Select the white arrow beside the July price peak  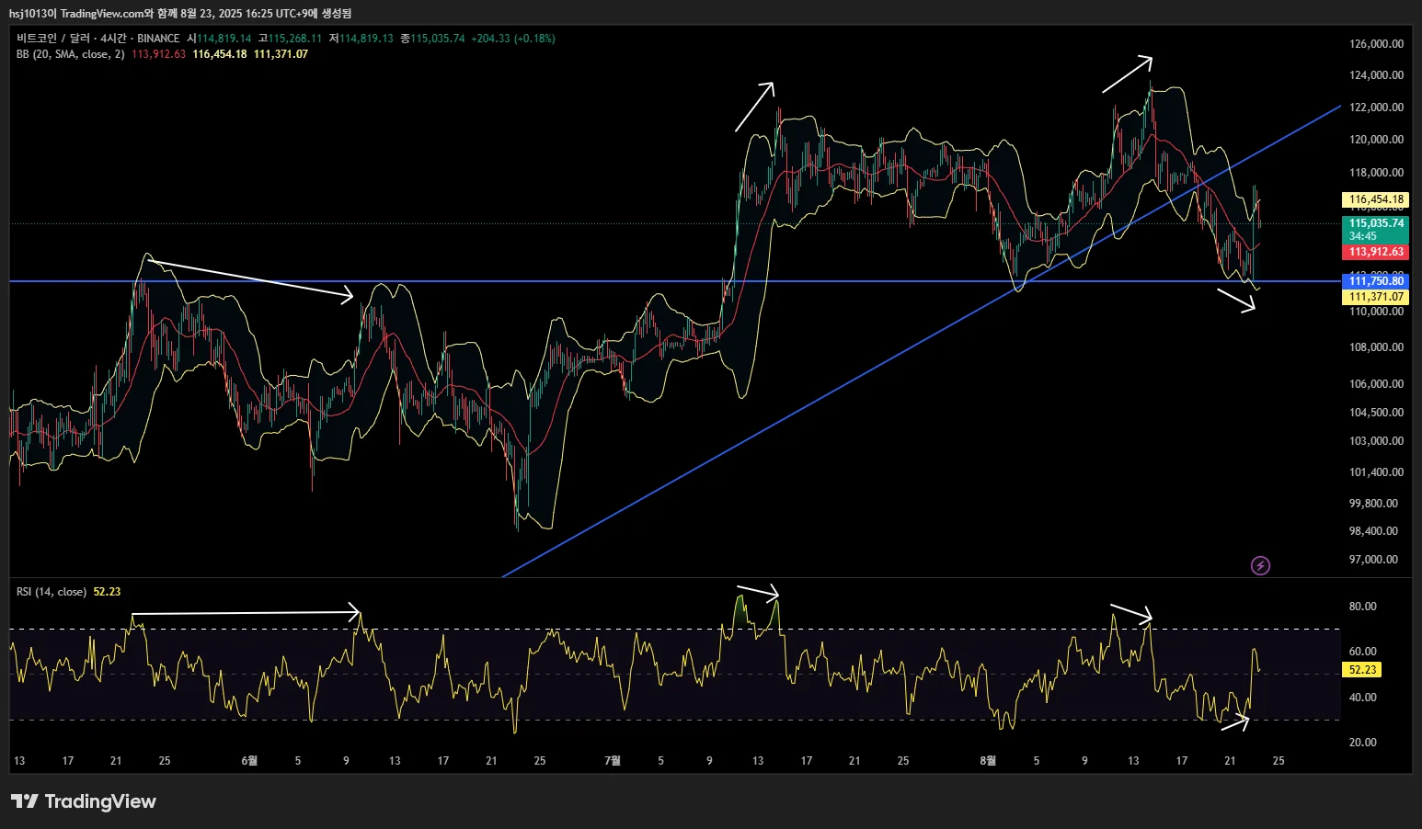coord(754,107)
